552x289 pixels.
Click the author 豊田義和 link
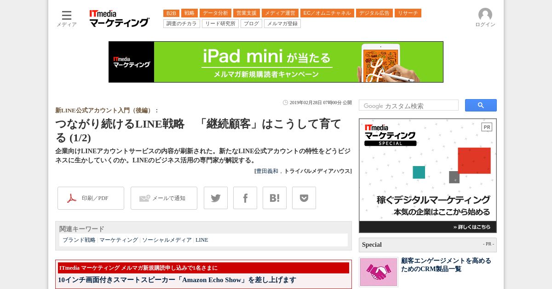point(267,171)
